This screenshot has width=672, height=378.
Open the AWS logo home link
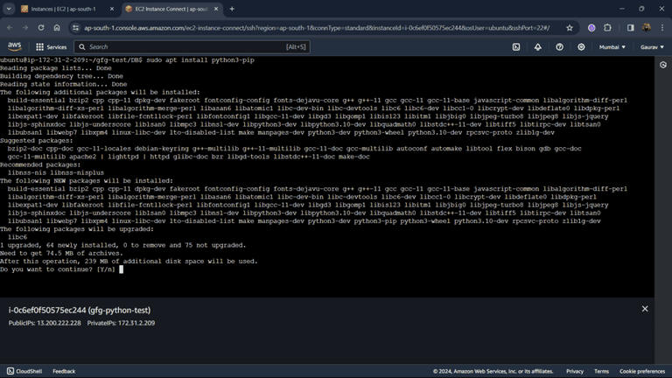pos(15,46)
